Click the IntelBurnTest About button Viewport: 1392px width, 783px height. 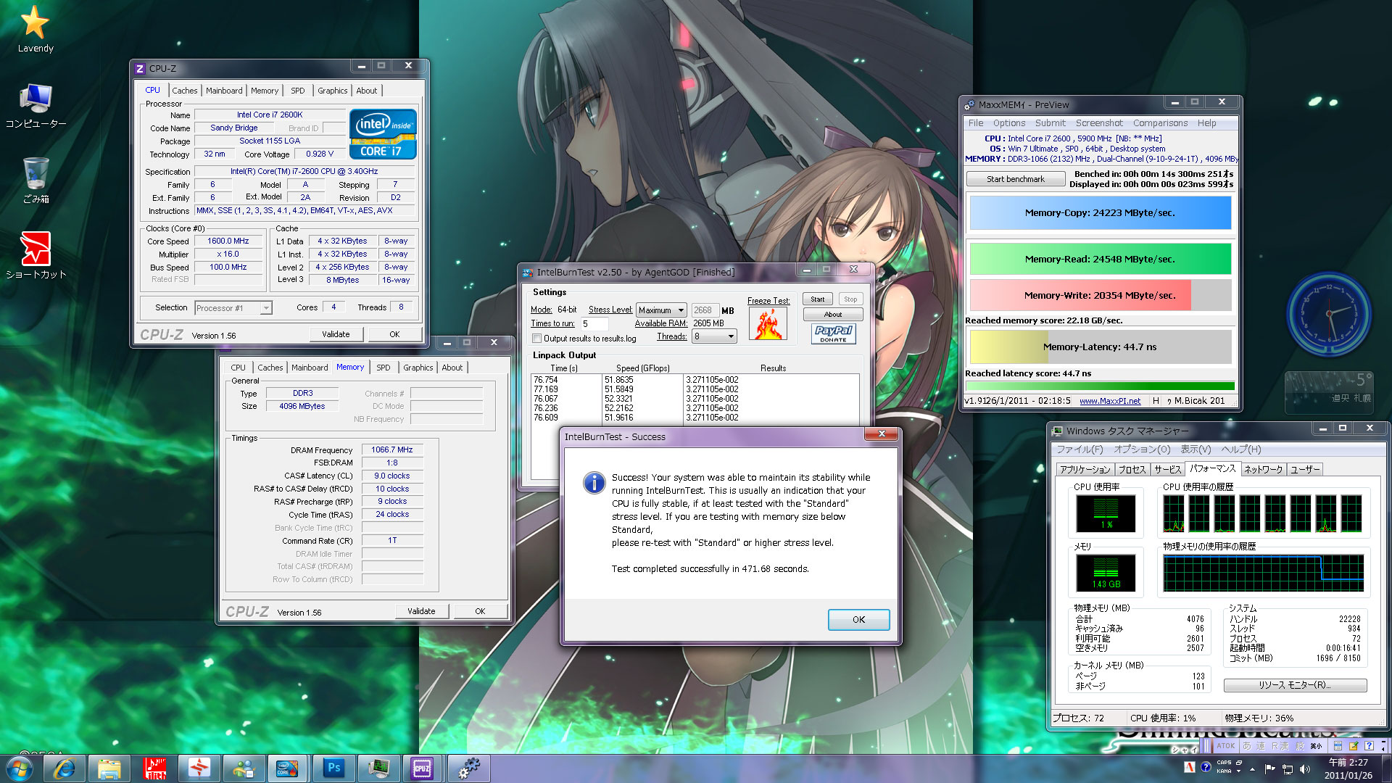[833, 315]
